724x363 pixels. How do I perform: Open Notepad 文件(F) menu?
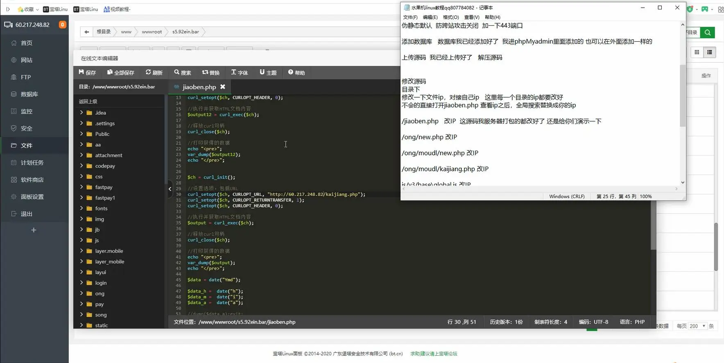point(410,17)
